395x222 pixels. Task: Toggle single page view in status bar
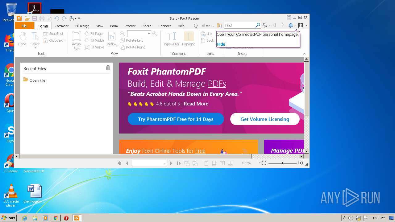(206, 163)
